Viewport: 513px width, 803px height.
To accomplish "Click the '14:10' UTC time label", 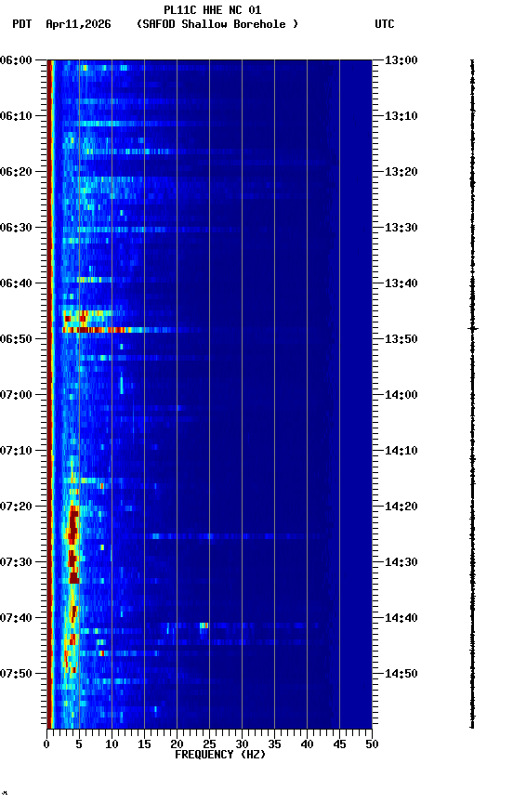I will pyautogui.click(x=401, y=451).
